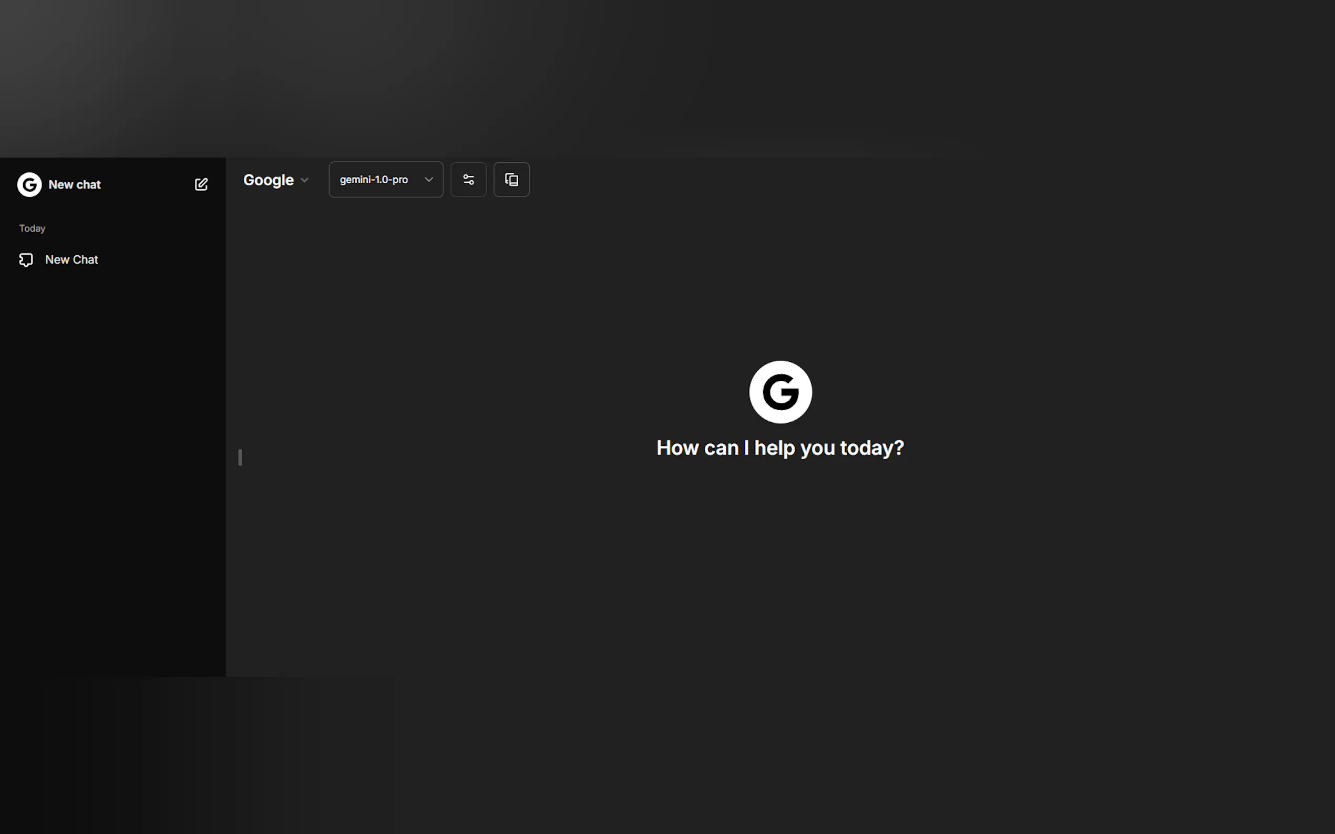Click the New chat label text in sidebar header
1335x834 pixels.
[75, 185]
